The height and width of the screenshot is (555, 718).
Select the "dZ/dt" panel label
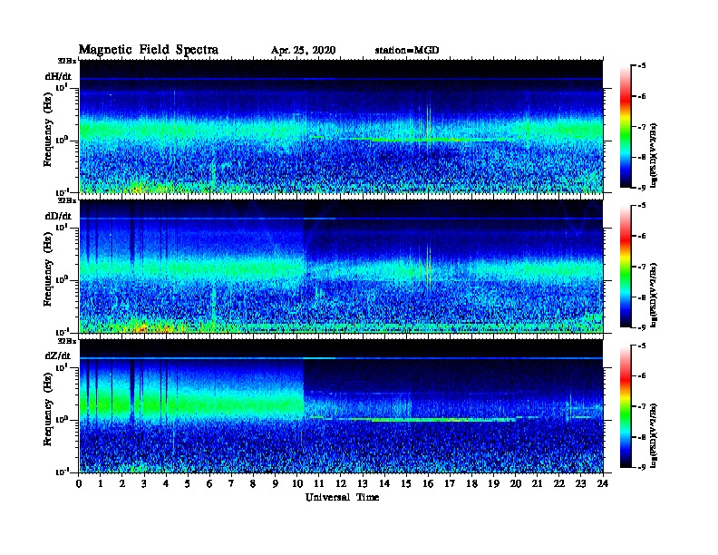pos(58,355)
